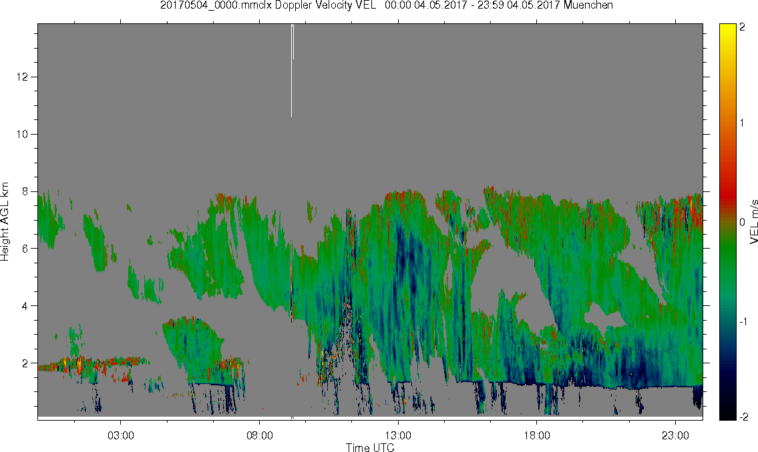758x452 pixels.
Task: Click the '12' height tick label
Action: [x=22, y=77]
